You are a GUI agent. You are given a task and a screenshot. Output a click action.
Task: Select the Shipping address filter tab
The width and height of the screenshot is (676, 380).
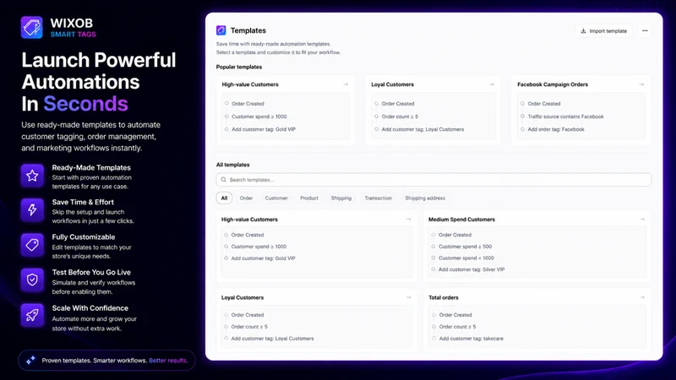pyautogui.click(x=425, y=198)
